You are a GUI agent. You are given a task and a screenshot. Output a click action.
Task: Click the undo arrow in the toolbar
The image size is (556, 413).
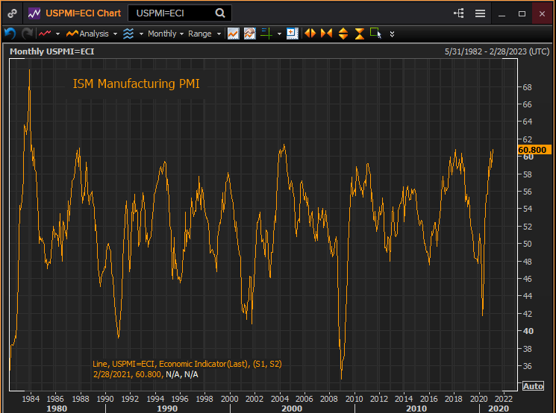10,34
